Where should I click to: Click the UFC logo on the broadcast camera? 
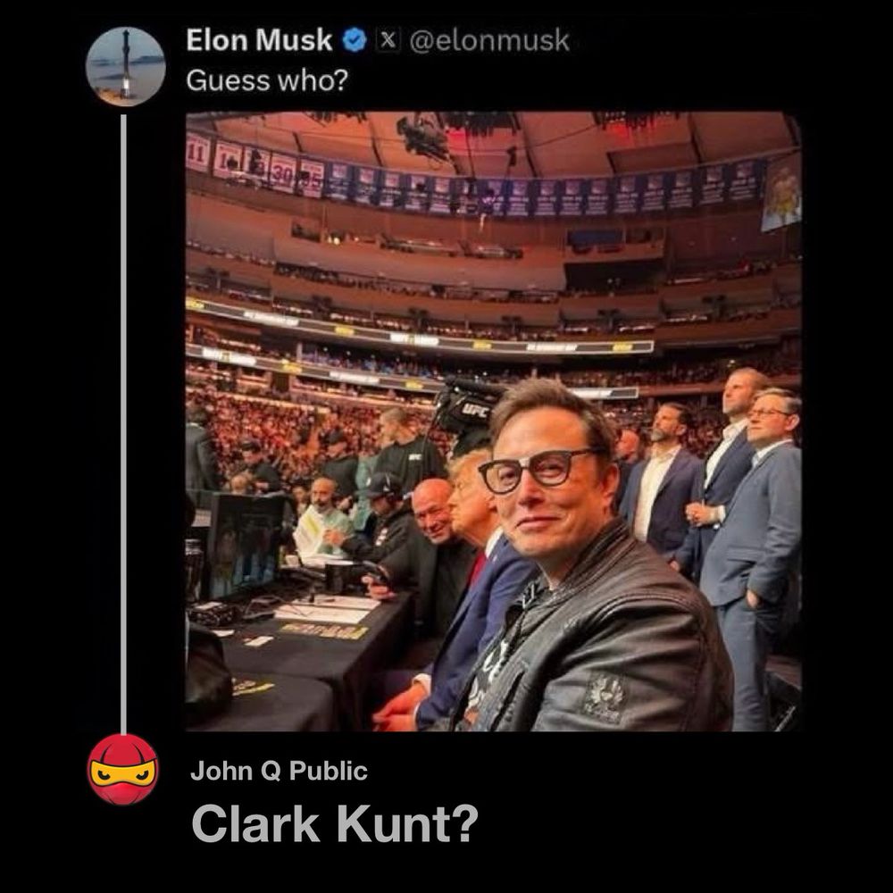[473, 410]
